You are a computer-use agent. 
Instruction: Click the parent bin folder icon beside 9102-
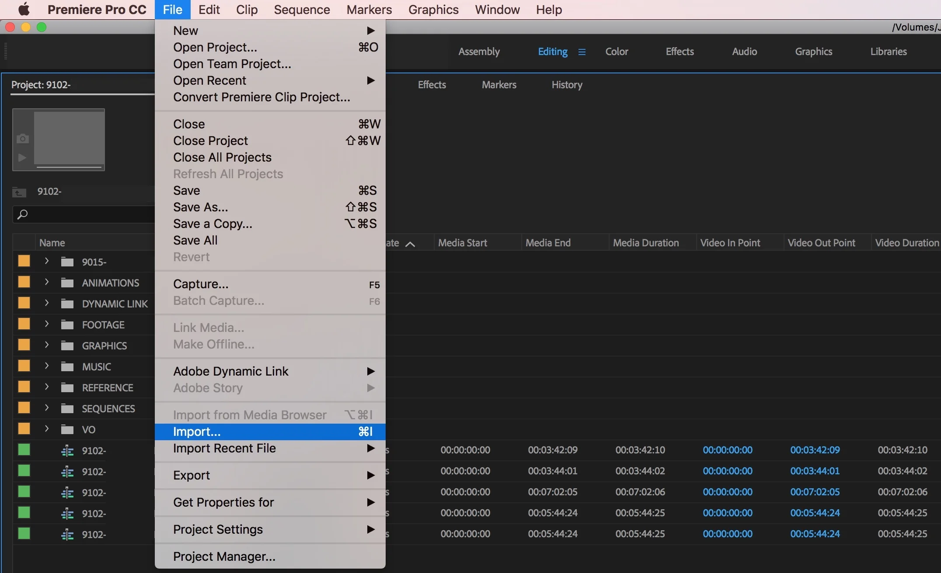[x=19, y=192]
